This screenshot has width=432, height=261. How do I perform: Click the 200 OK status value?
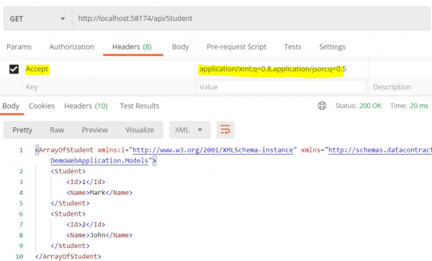pos(370,106)
